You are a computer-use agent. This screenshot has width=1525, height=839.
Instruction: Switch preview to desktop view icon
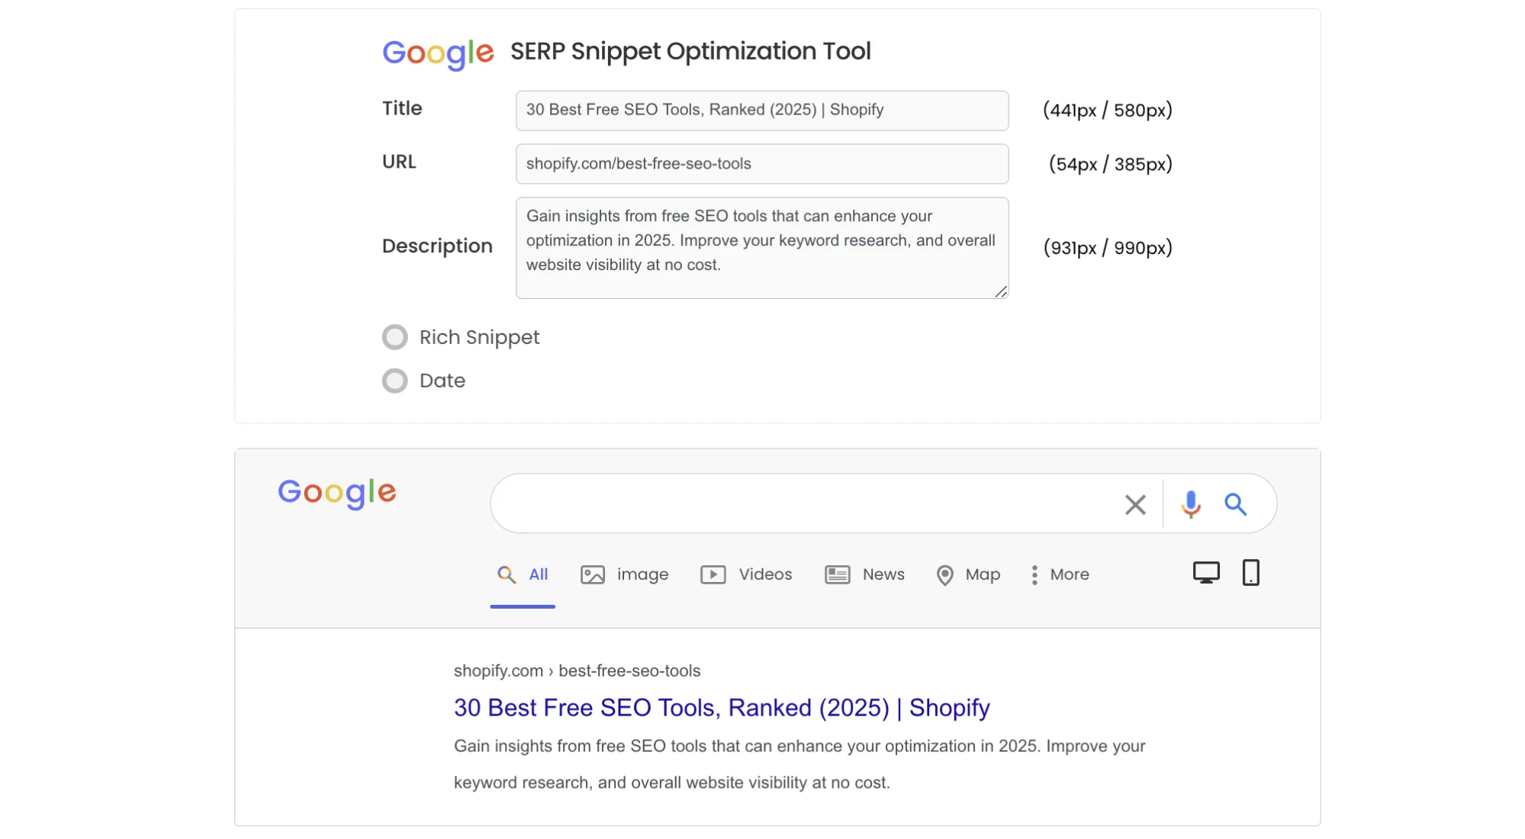pos(1205,571)
